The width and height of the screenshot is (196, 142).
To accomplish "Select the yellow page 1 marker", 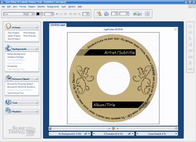I will [x=113, y=129].
